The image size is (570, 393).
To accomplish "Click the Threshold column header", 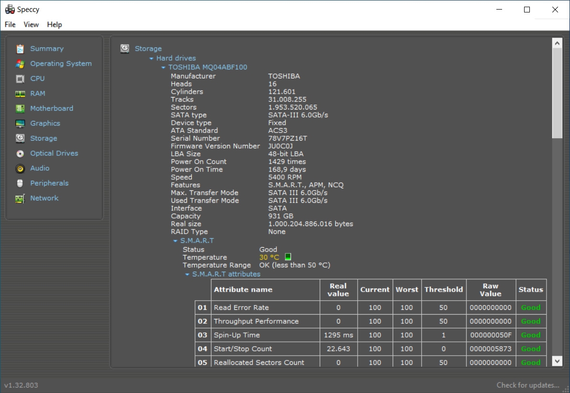I will pos(443,290).
